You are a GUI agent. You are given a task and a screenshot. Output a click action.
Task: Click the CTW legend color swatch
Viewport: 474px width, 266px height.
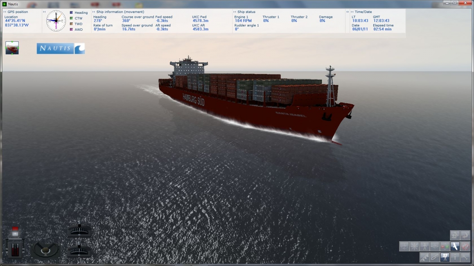[71, 18]
